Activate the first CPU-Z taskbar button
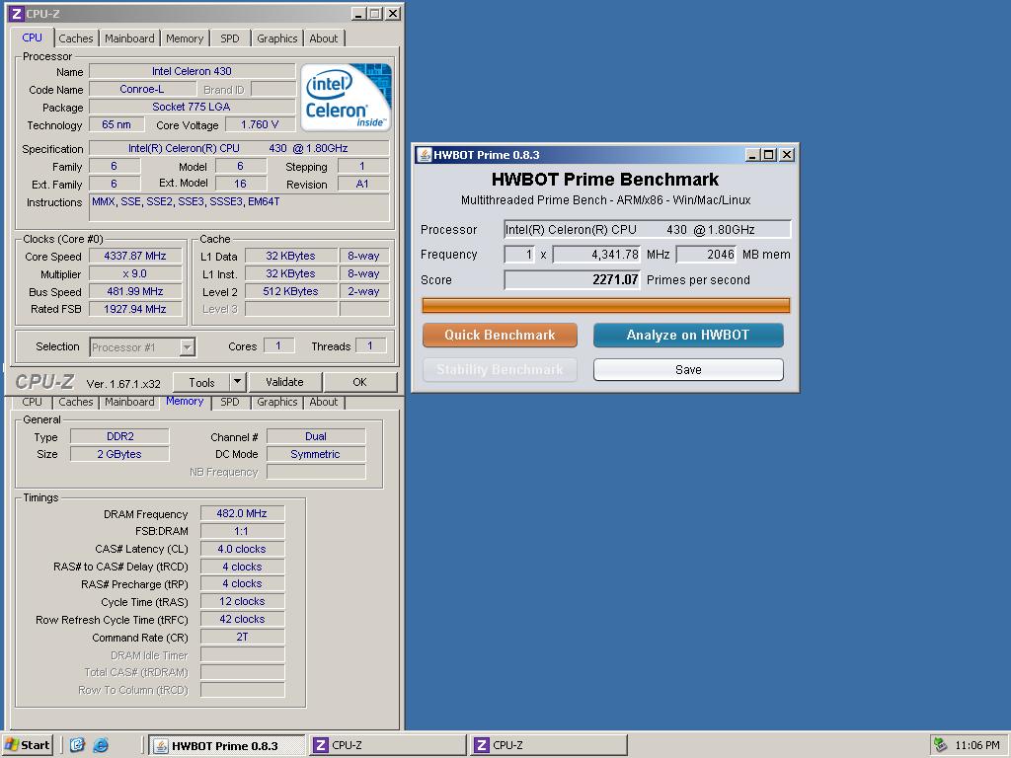This screenshot has width=1011, height=758. [x=387, y=746]
